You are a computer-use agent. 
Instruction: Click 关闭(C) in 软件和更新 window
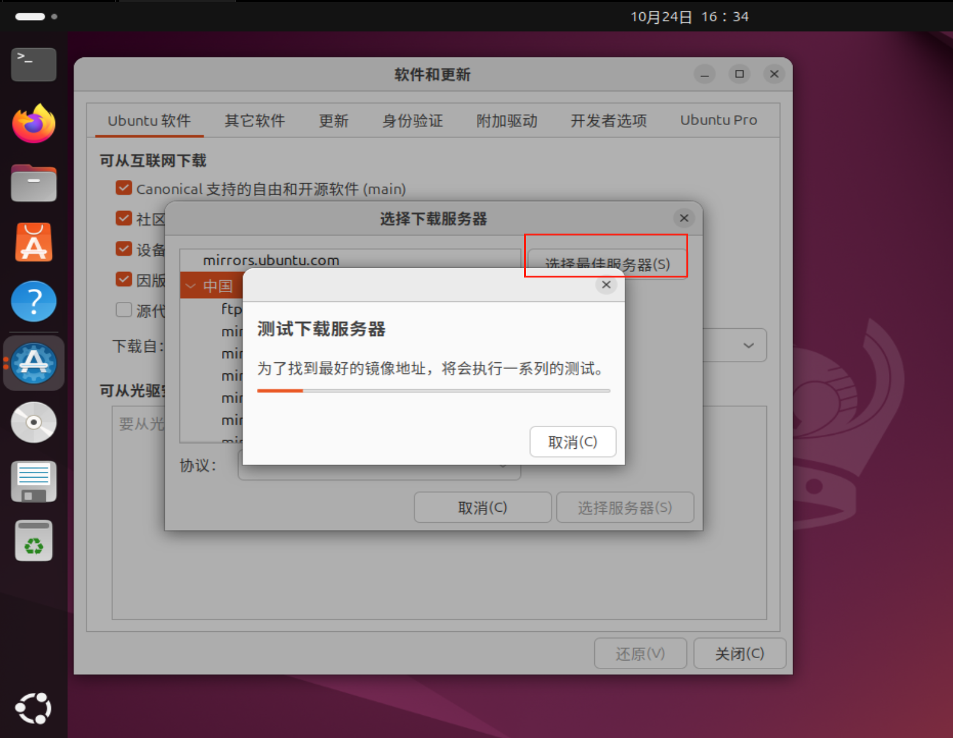[x=739, y=654]
